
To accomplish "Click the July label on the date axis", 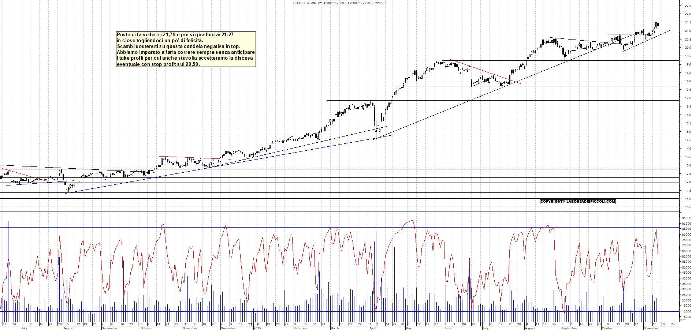I will tap(24, 329).
